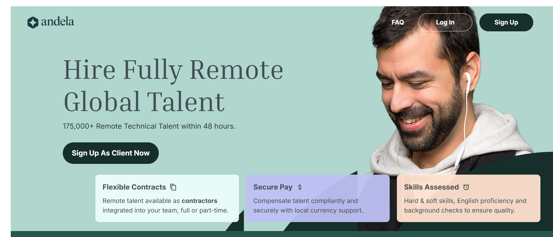Click the Andela star logo icon
The width and height of the screenshot is (553, 237).
[x=33, y=22]
